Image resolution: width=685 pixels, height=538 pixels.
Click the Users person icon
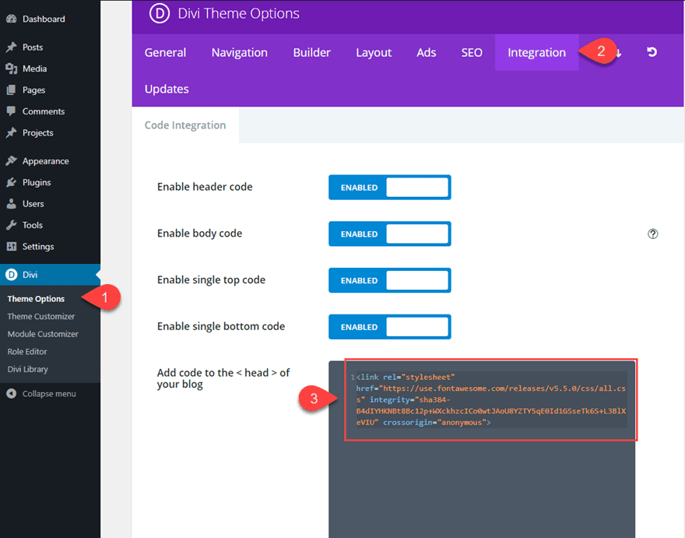tap(12, 204)
